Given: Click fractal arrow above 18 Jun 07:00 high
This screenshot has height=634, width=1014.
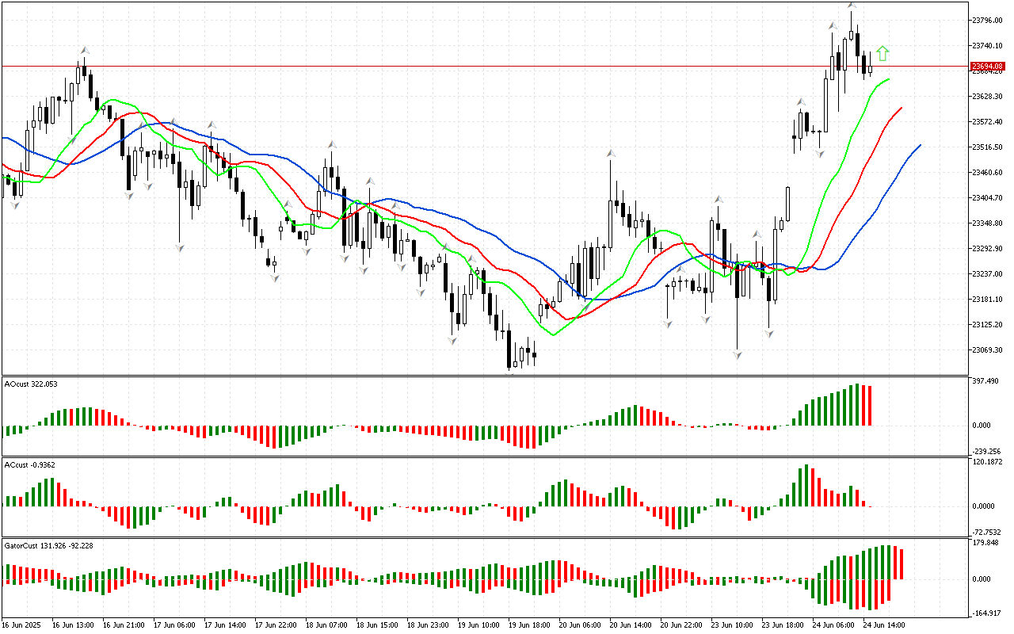Looking at the screenshot, I should point(331,145).
